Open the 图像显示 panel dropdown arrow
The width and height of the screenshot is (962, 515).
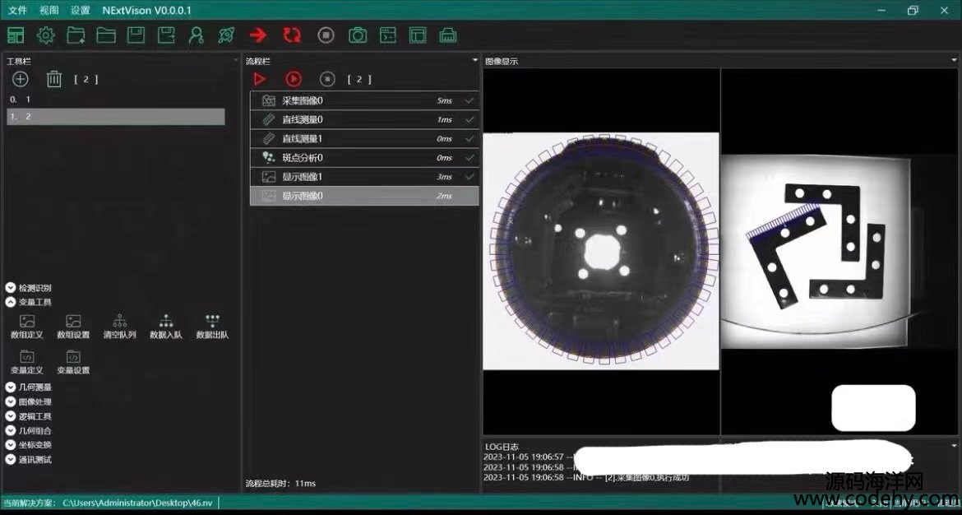(x=954, y=60)
